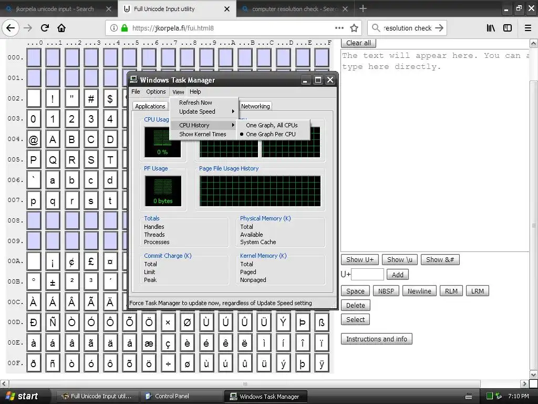Switch to the Networking tab
538x404 pixels.
point(255,106)
